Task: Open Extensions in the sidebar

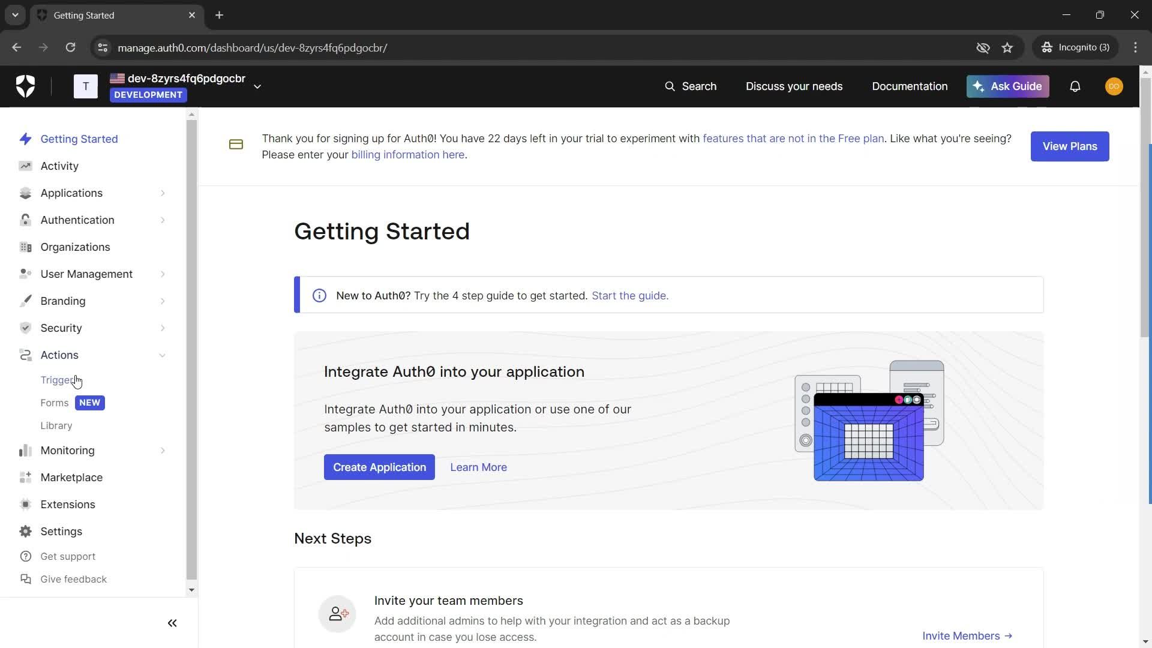Action: point(68,505)
